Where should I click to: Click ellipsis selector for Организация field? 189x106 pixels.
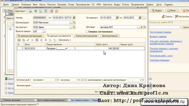(71, 22)
